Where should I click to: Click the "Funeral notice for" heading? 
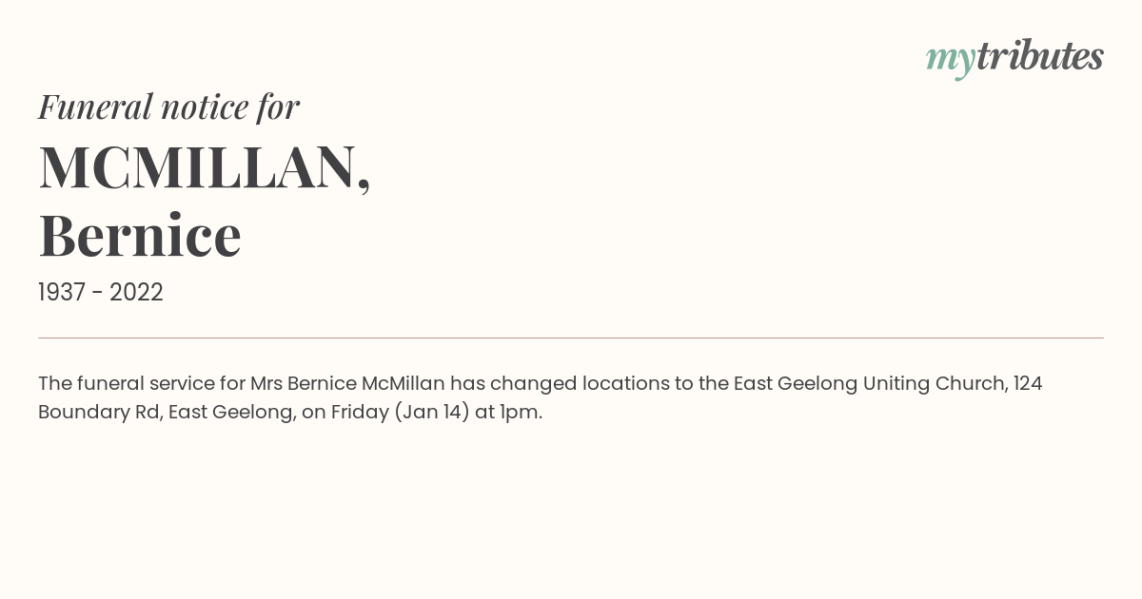tap(168, 106)
